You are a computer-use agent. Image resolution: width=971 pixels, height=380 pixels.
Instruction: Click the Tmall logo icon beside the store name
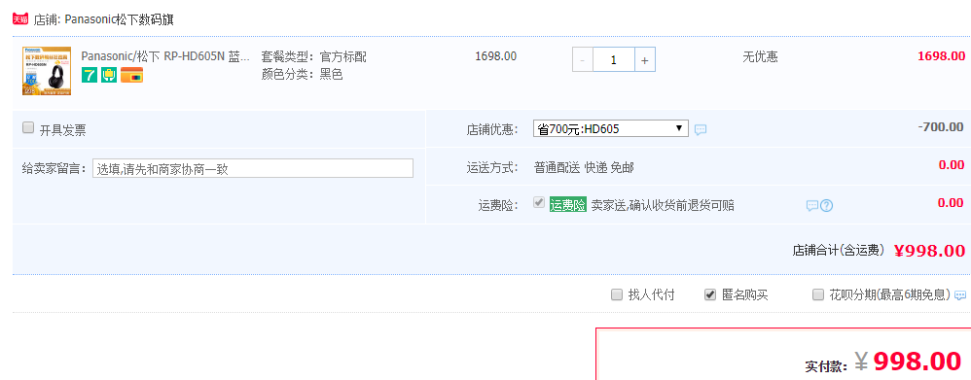point(19,18)
